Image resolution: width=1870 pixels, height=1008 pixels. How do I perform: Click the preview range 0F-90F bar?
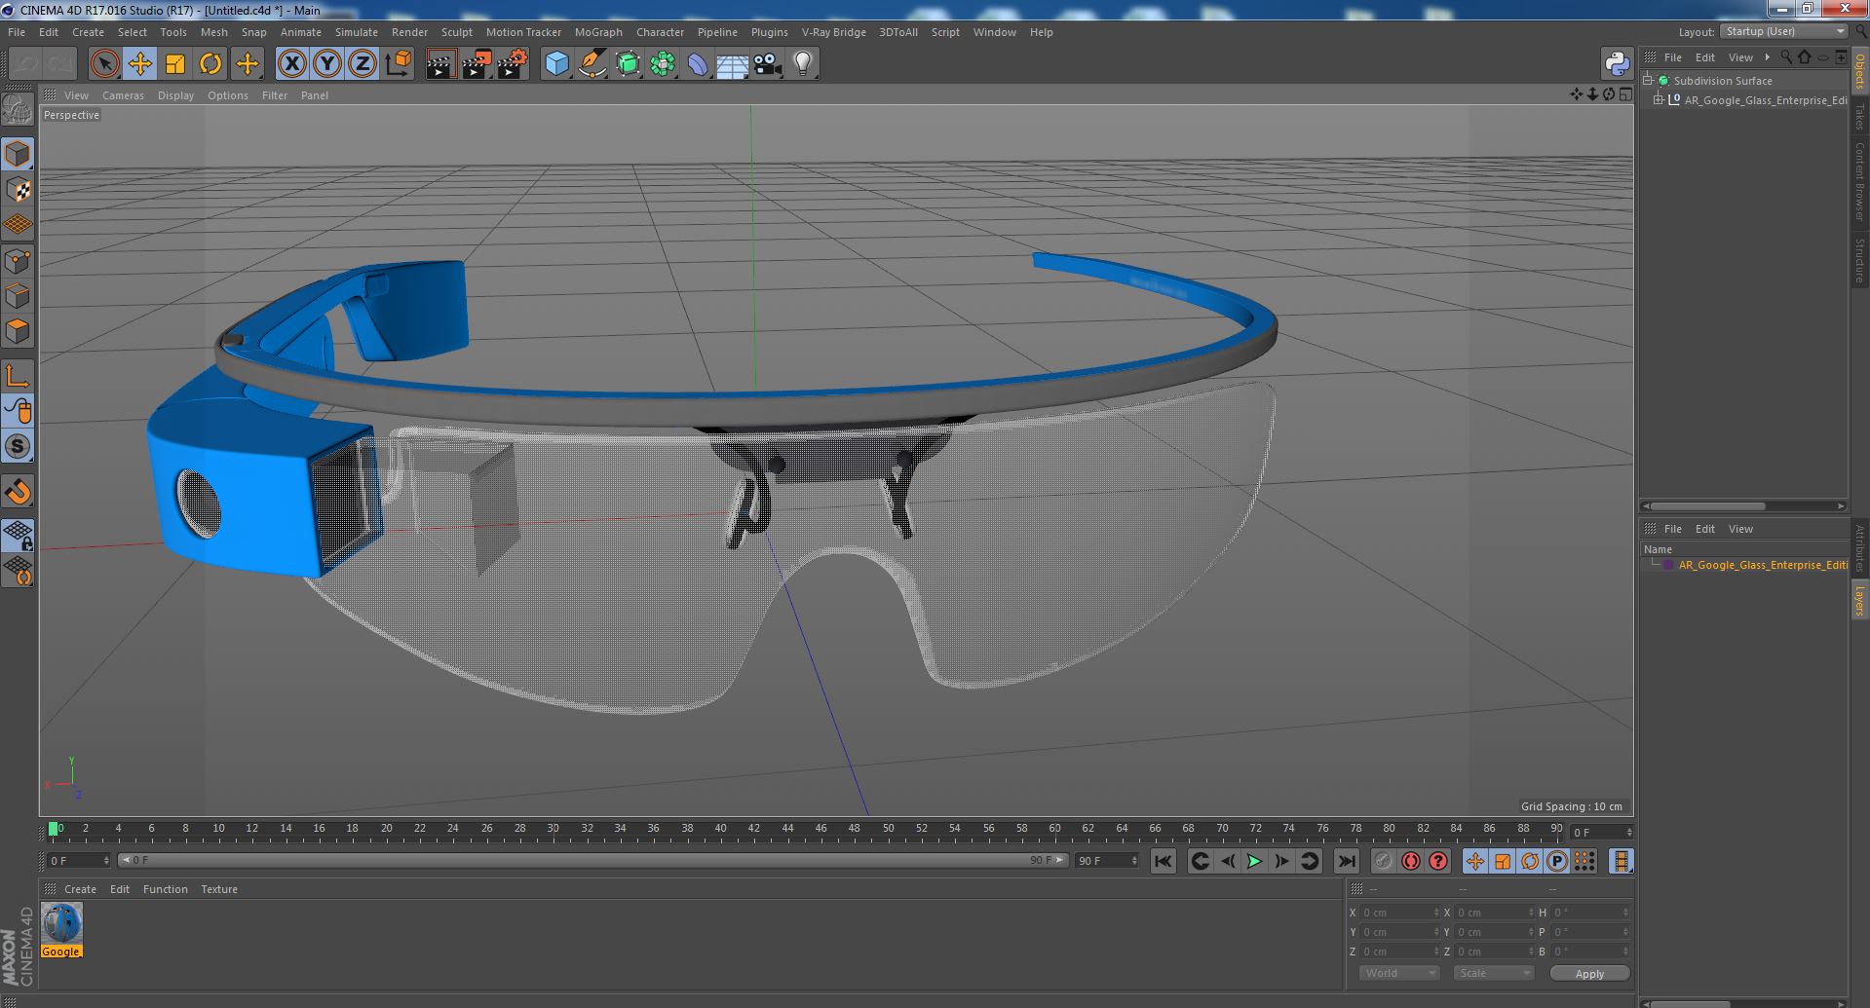point(593,861)
